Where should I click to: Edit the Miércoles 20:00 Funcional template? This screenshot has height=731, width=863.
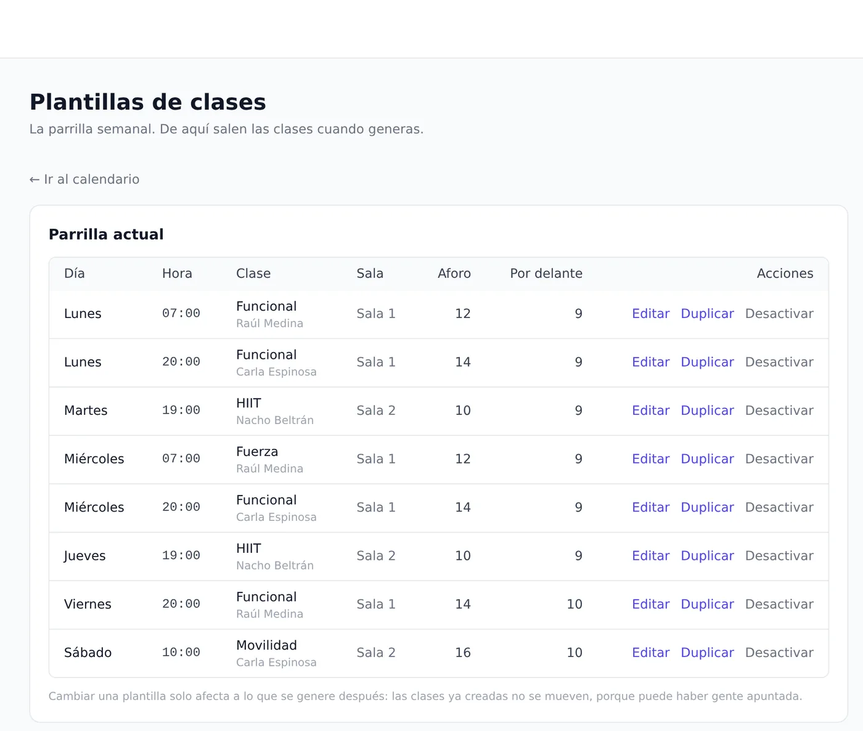tap(650, 507)
